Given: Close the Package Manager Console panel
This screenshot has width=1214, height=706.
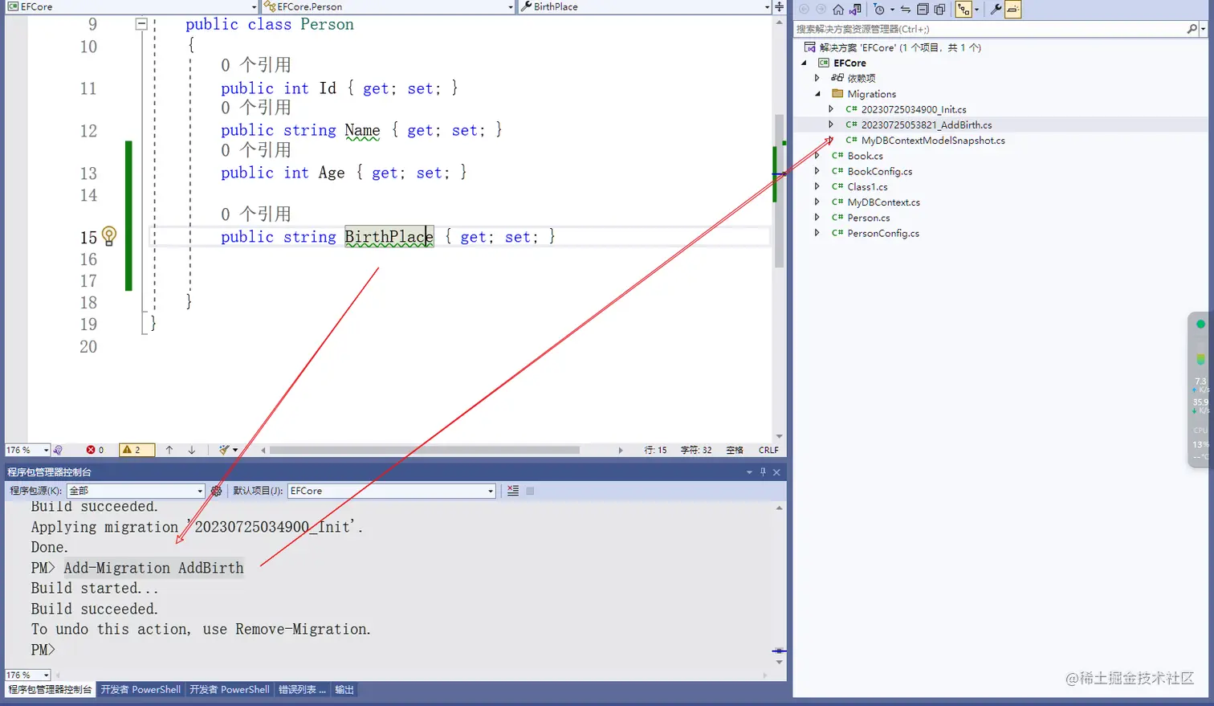Looking at the screenshot, I should pyautogui.click(x=776, y=471).
